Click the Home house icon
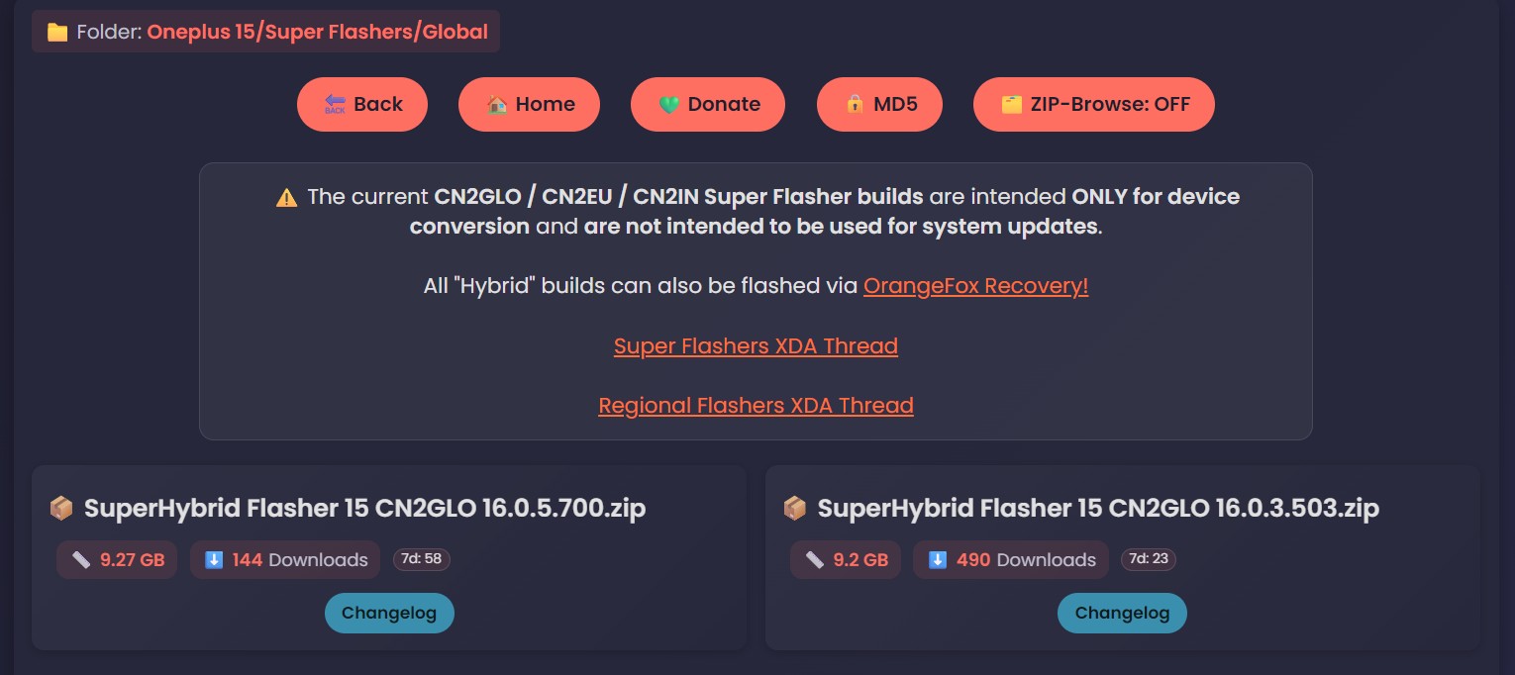 (497, 105)
